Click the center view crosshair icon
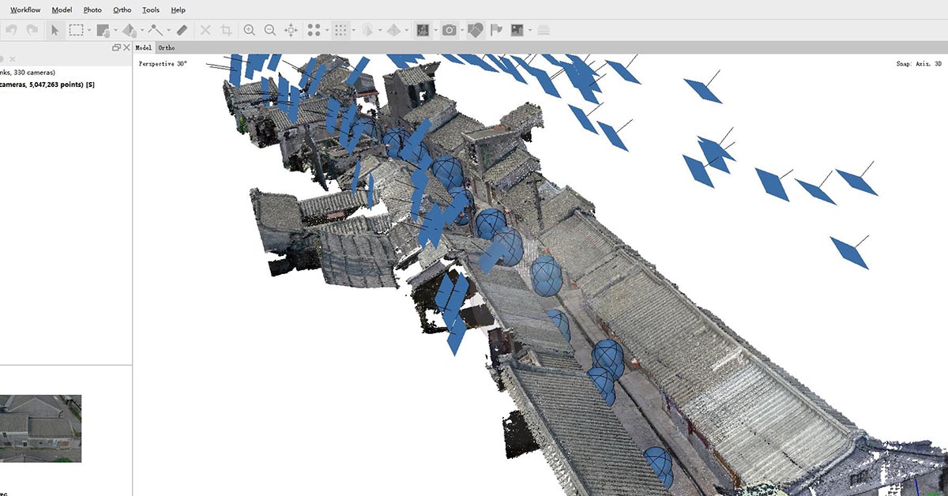The image size is (948, 496). tap(290, 30)
